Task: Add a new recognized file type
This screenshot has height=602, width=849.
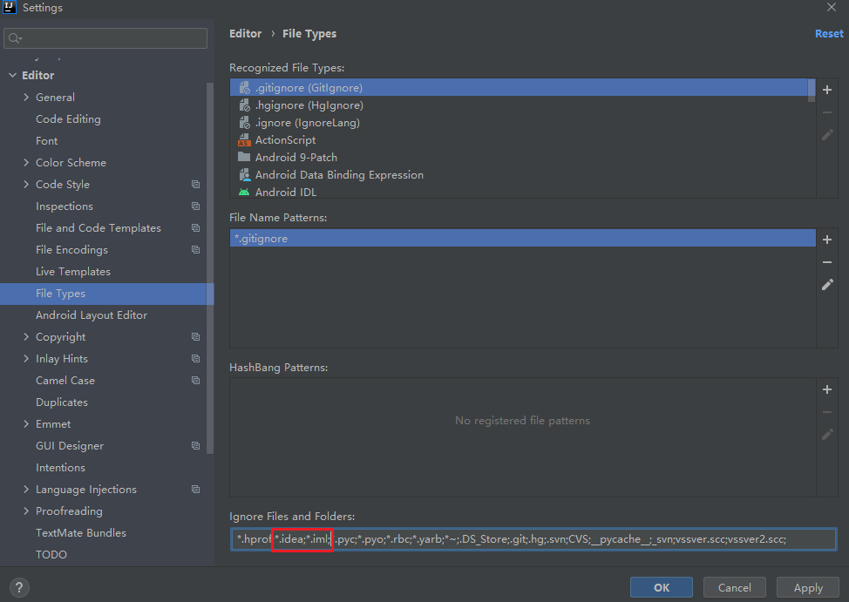Action: click(x=827, y=90)
